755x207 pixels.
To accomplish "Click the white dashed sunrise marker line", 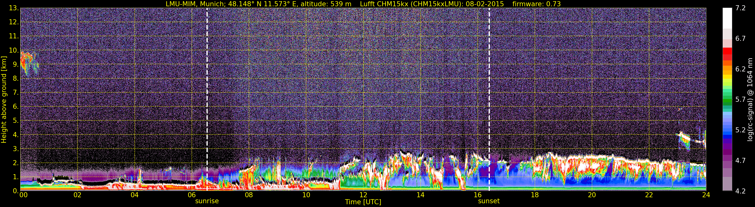I will pyautogui.click(x=207, y=99).
